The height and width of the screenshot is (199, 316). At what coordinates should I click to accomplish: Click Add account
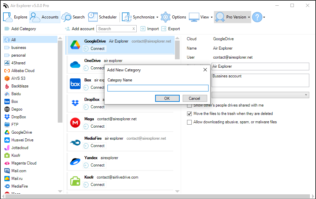pos(80,29)
